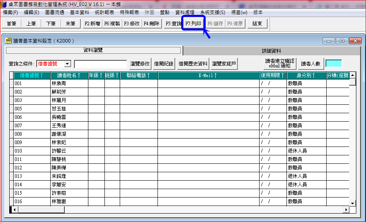Switch to the 資料瀏覽 tab
This screenshot has width=366, height=222.
pyautogui.click(x=93, y=50)
